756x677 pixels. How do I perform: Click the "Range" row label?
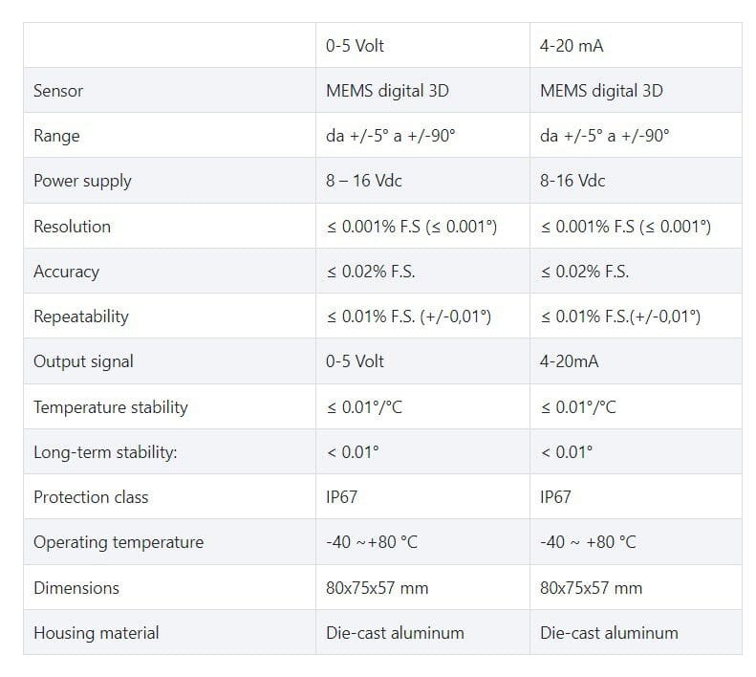(x=56, y=136)
